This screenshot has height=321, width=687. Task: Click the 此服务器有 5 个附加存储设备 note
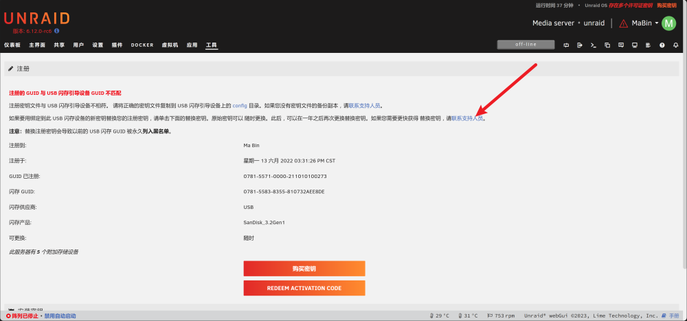(x=44, y=252)
